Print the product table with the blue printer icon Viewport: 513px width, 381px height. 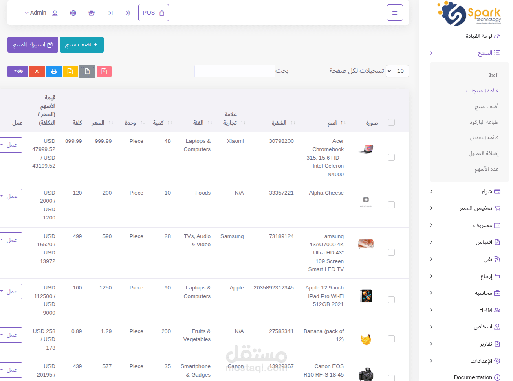click(54, 71)
